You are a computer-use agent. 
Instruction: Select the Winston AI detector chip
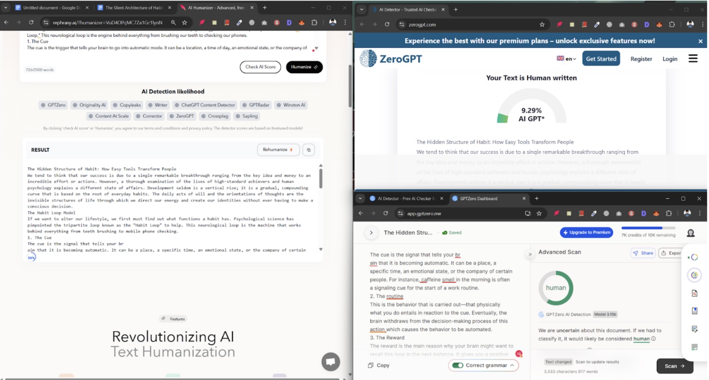point(291,105)
